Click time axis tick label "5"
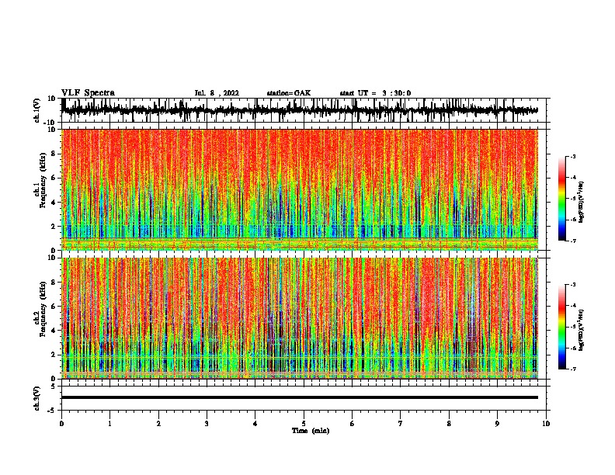 coord(304,424)
